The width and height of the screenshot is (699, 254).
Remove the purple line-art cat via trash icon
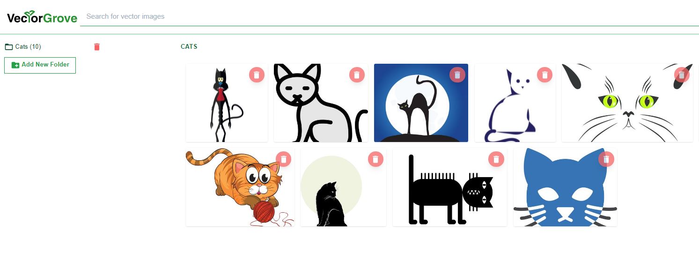point(544,75)
